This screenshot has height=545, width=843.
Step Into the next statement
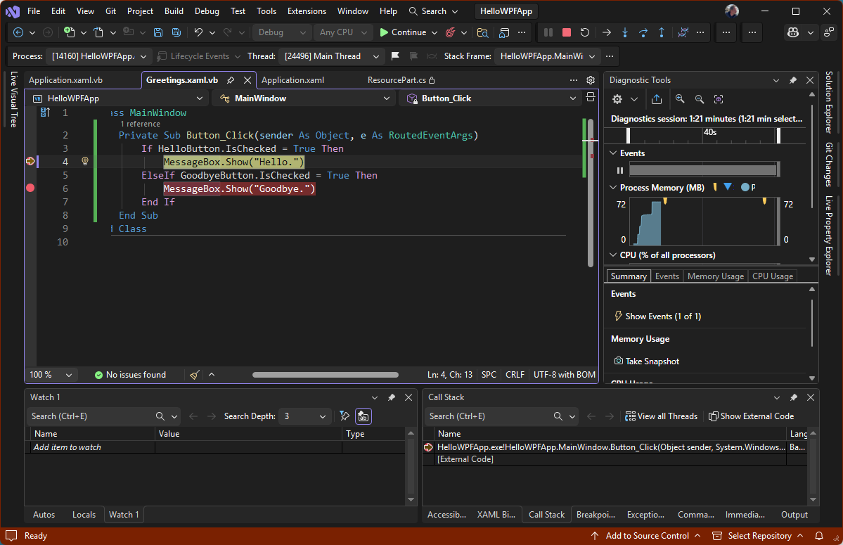625,32
